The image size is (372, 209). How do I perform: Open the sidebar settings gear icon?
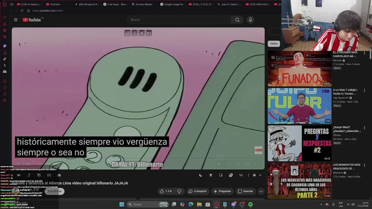point(5,100)
